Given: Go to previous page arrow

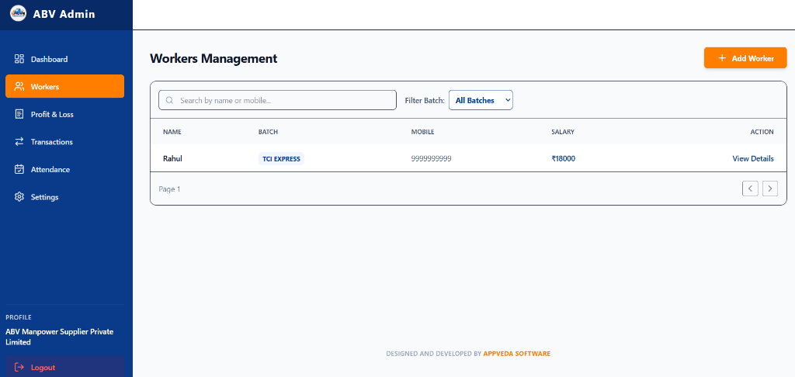Looking at the screenshot, I should point(751,188).
